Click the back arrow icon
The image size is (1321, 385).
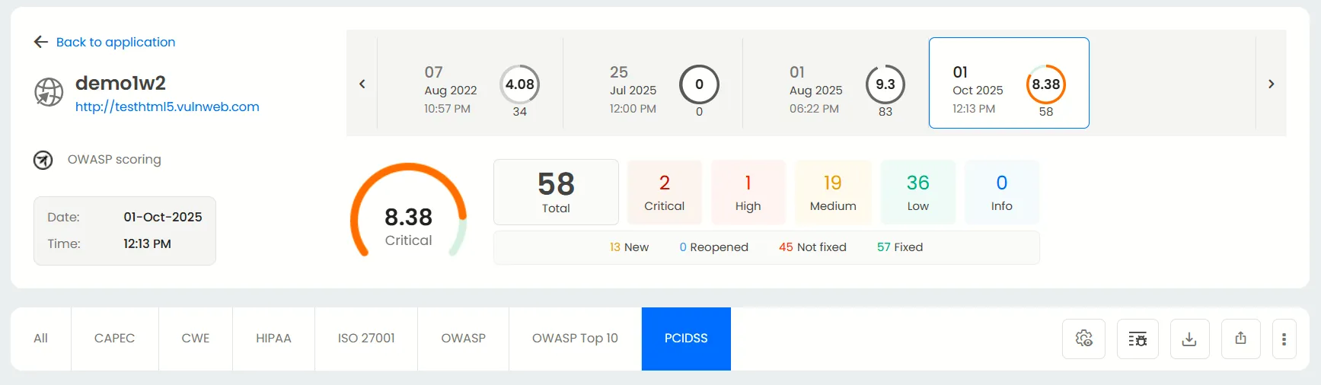(41, 42)
